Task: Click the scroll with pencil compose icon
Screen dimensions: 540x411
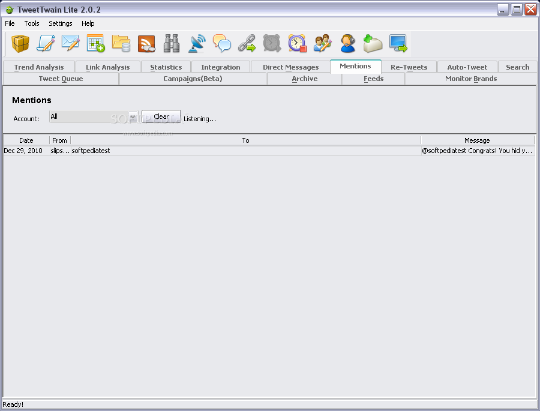Action: tap(46, 43)
